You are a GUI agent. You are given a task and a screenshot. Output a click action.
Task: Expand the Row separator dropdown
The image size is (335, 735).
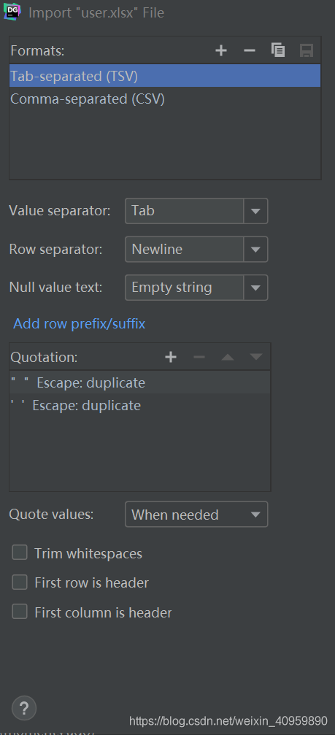click(x=196, y=250)
